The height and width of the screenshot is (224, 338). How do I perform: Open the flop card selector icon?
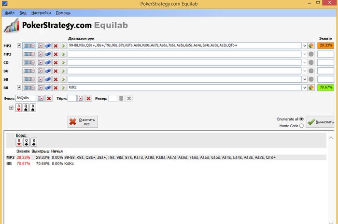[x=41, y=99]
